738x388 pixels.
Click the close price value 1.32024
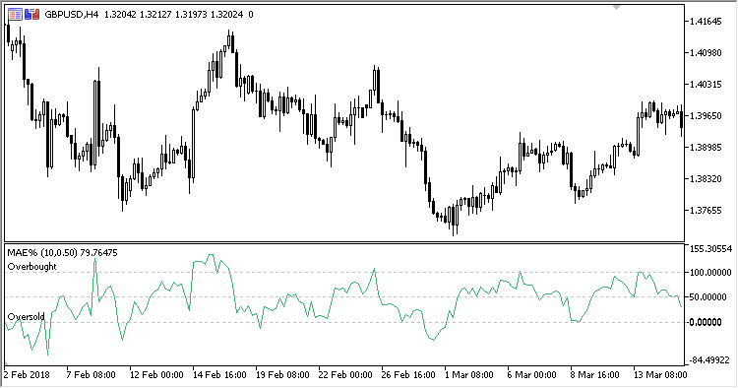(227, 15)
